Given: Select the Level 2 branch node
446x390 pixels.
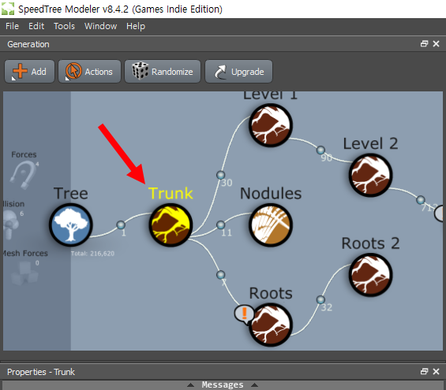Looking at the screenshot, I should (371, 175).
